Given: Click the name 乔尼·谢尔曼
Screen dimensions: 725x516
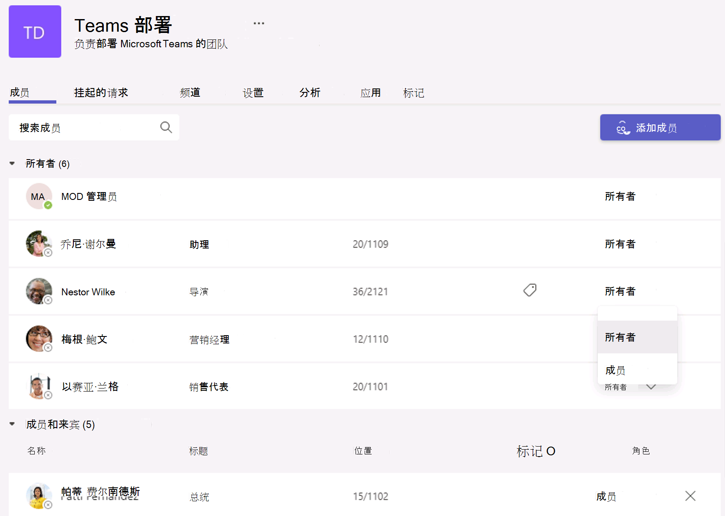Looking at the screenshot, I should coord(88,244).
